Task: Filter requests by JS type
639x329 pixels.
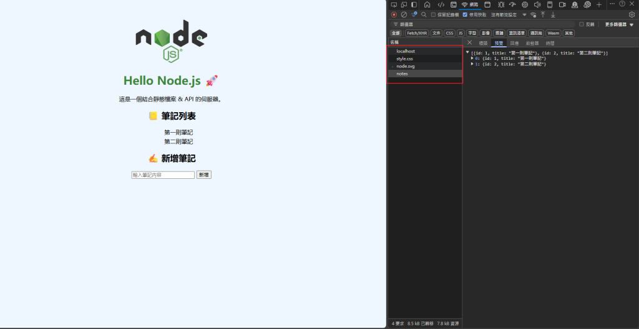Action: (x=461, y=33)
